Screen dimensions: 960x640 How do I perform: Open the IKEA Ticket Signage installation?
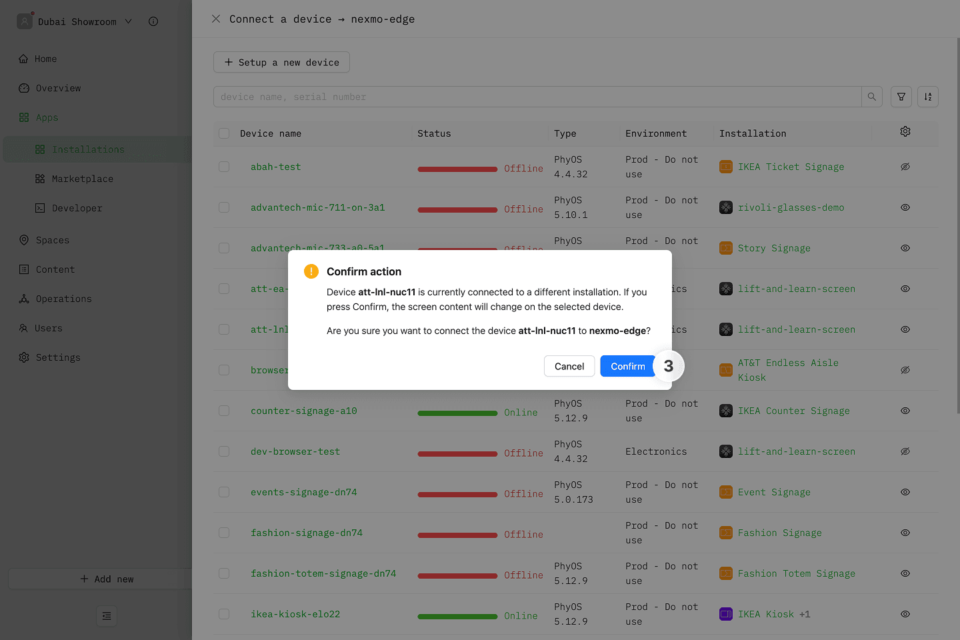[791, 167]
